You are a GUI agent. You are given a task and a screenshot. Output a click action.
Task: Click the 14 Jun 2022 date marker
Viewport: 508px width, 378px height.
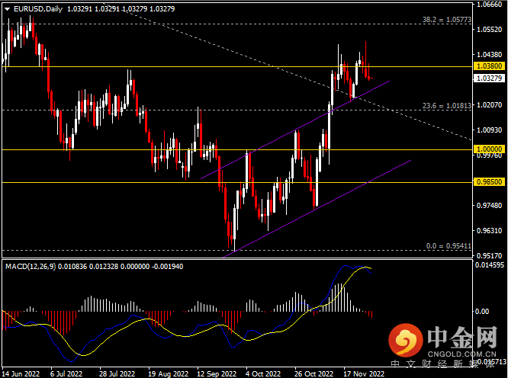(x=21, y=373)
